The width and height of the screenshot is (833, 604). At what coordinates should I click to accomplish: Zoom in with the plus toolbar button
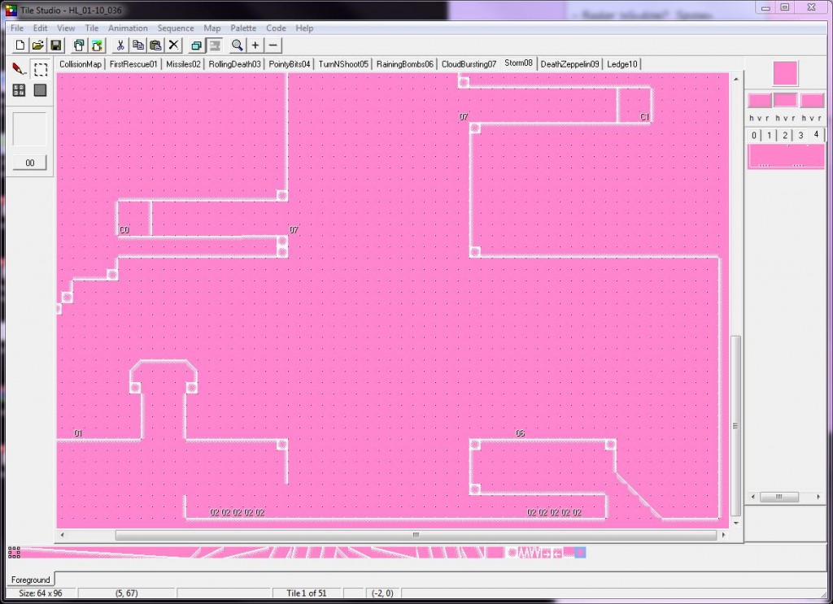click(x=255, y=46)
